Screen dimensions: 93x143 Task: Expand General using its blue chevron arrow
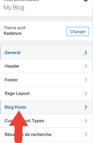86,53
